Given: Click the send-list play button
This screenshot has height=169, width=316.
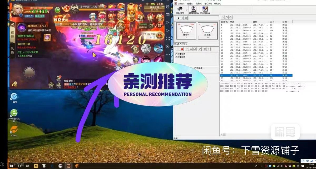Looking at the screenshot, I should click(178, 49).
